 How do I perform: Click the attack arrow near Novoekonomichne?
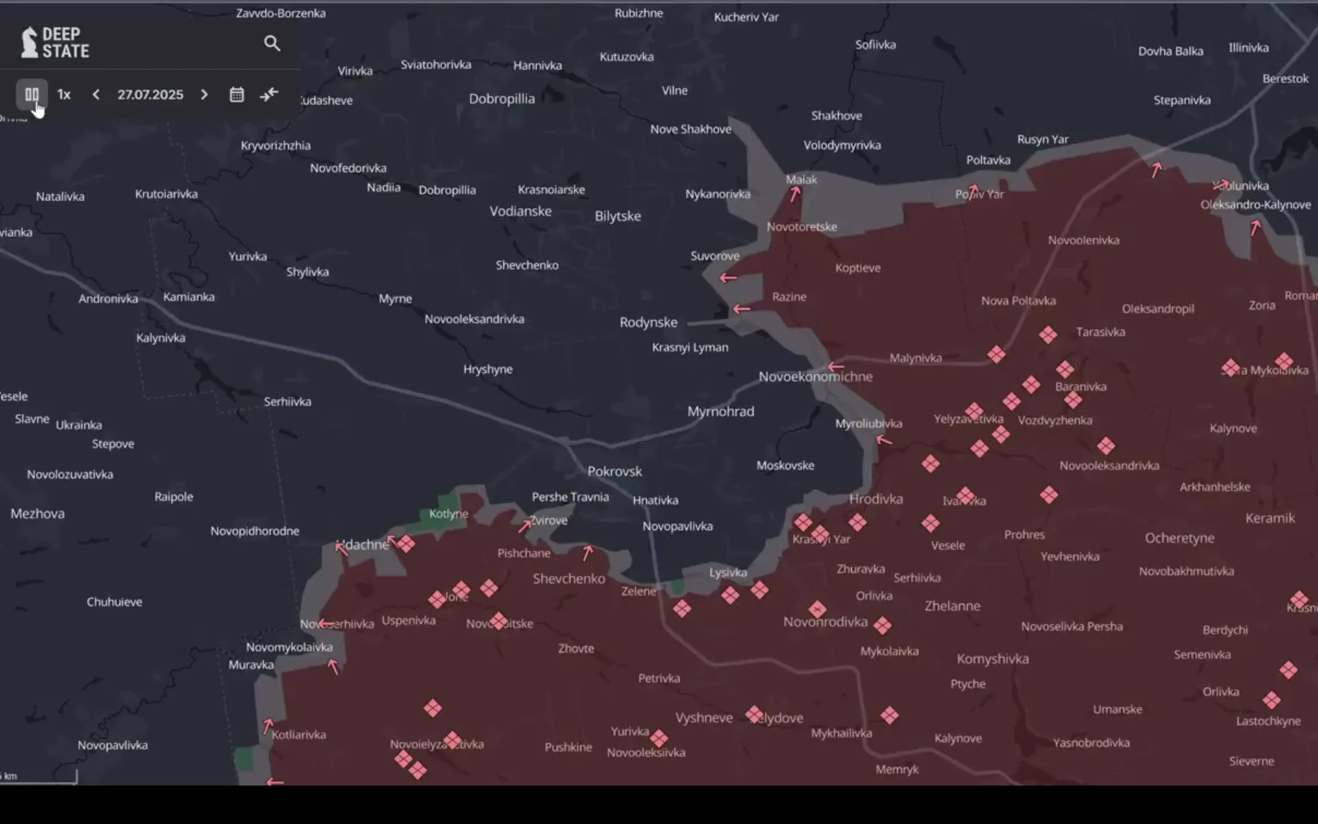point(835,367)
